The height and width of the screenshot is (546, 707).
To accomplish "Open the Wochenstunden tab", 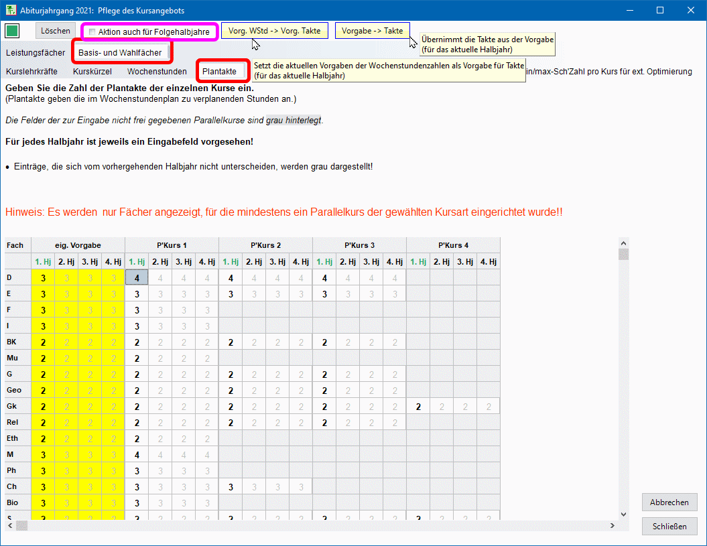I will click(x=157, y=71).
